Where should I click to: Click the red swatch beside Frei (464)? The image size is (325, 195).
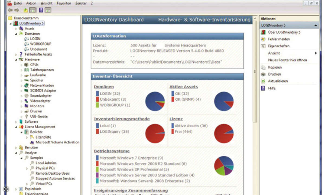[x=173, y=131]
